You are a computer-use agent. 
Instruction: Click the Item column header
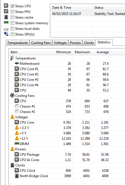click(31, 52)
